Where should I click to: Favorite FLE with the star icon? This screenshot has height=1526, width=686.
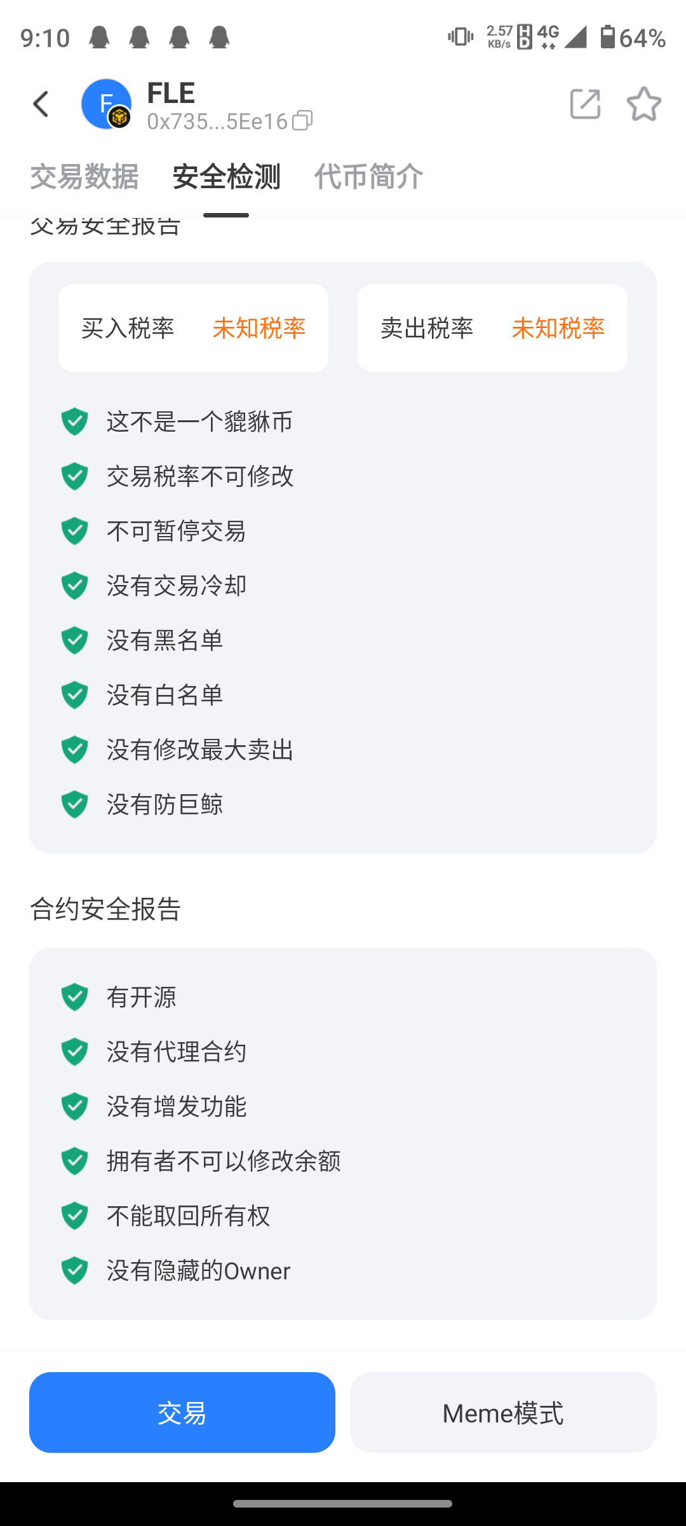pyautogui.click(x=644, y=104)
